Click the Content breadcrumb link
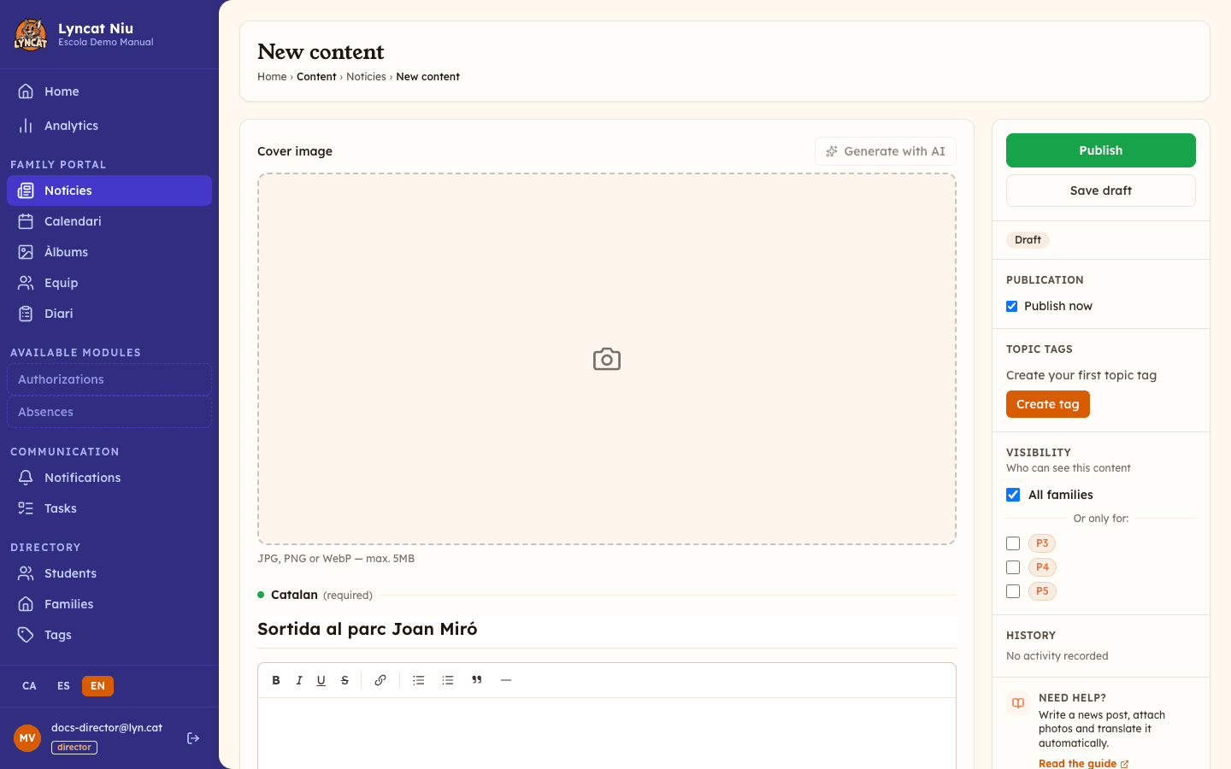 [316, 77]
